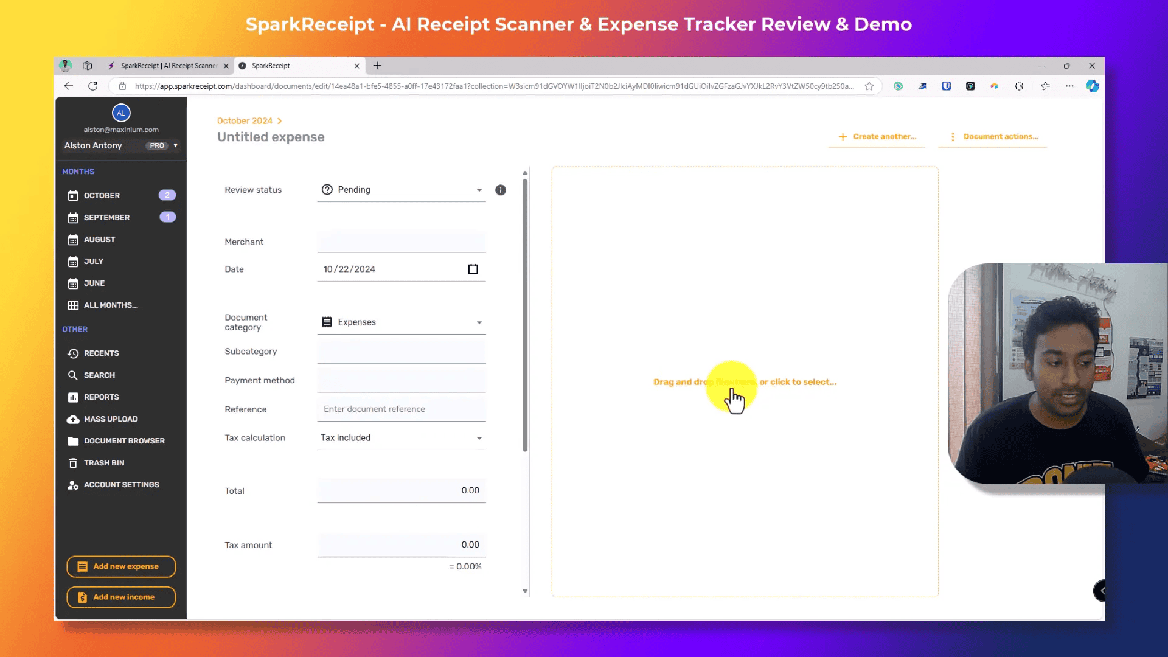Click Add new income button
This screenshot has height=657, width=1168.
click(121, 597)
